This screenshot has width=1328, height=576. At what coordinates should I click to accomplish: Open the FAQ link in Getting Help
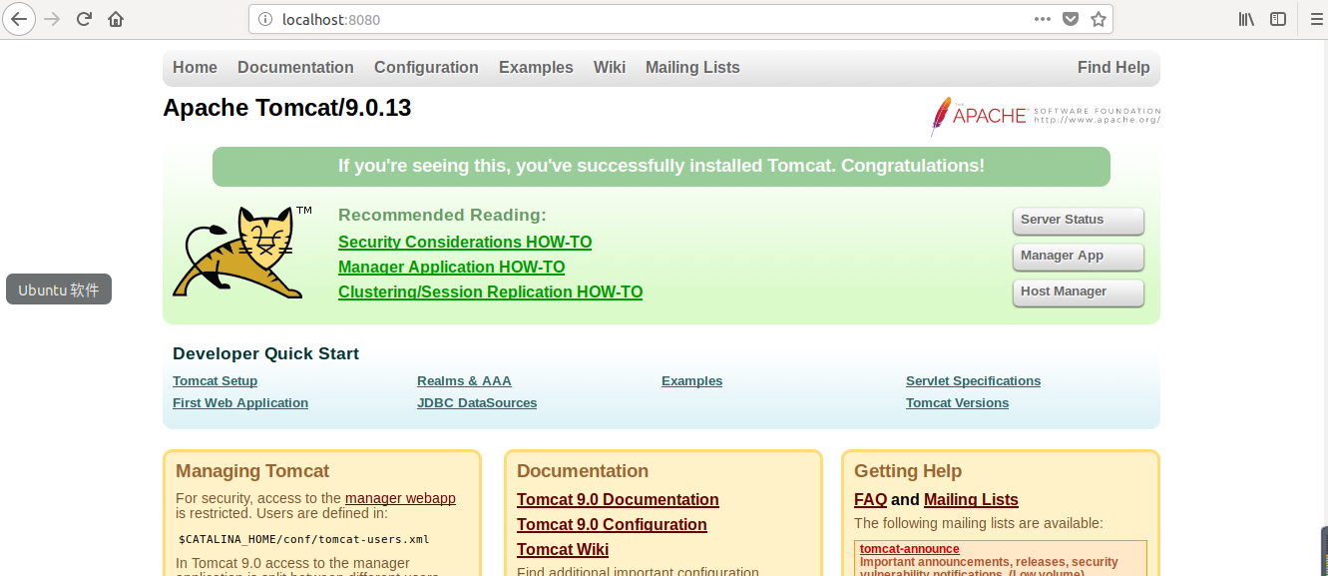870,500
